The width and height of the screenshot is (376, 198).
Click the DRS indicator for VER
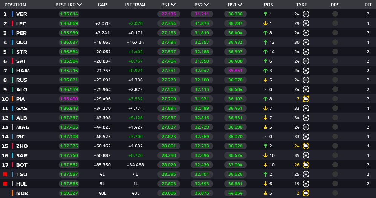click(335, 14)
